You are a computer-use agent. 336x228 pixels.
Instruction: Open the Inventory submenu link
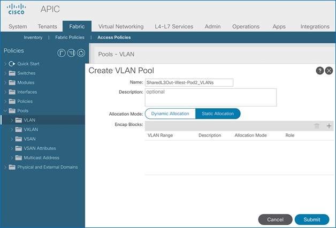coord(33,37)
